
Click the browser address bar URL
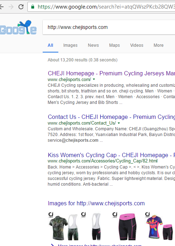(x=106, y=7)
